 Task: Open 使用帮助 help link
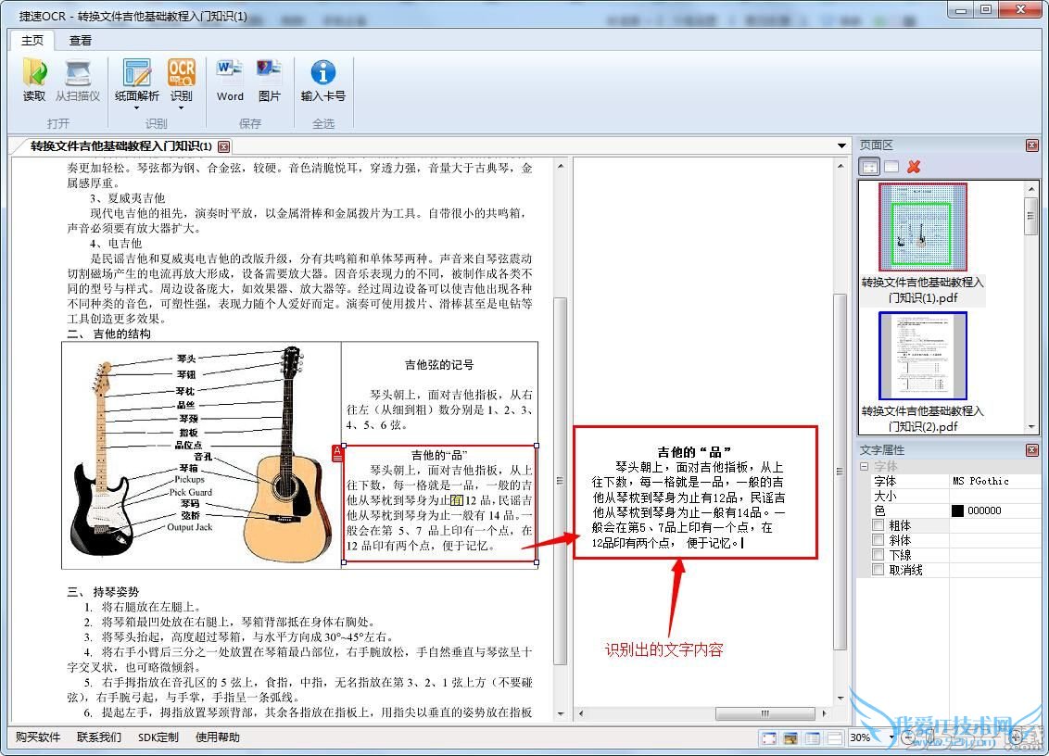point(218,737)
